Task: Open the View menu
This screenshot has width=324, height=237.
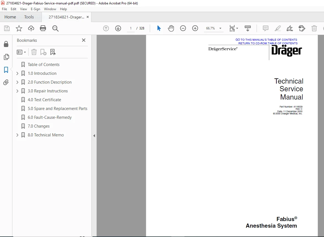Action: pyautogui.click(x=23, y=9)
